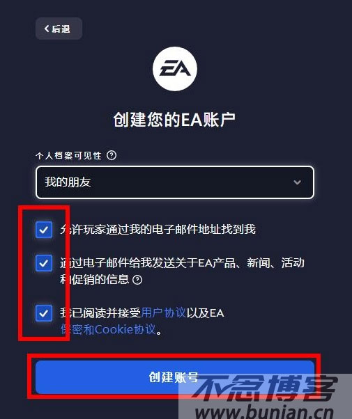Go back with 后退 button
Screen dimensions: 352x419
(59, 29)
